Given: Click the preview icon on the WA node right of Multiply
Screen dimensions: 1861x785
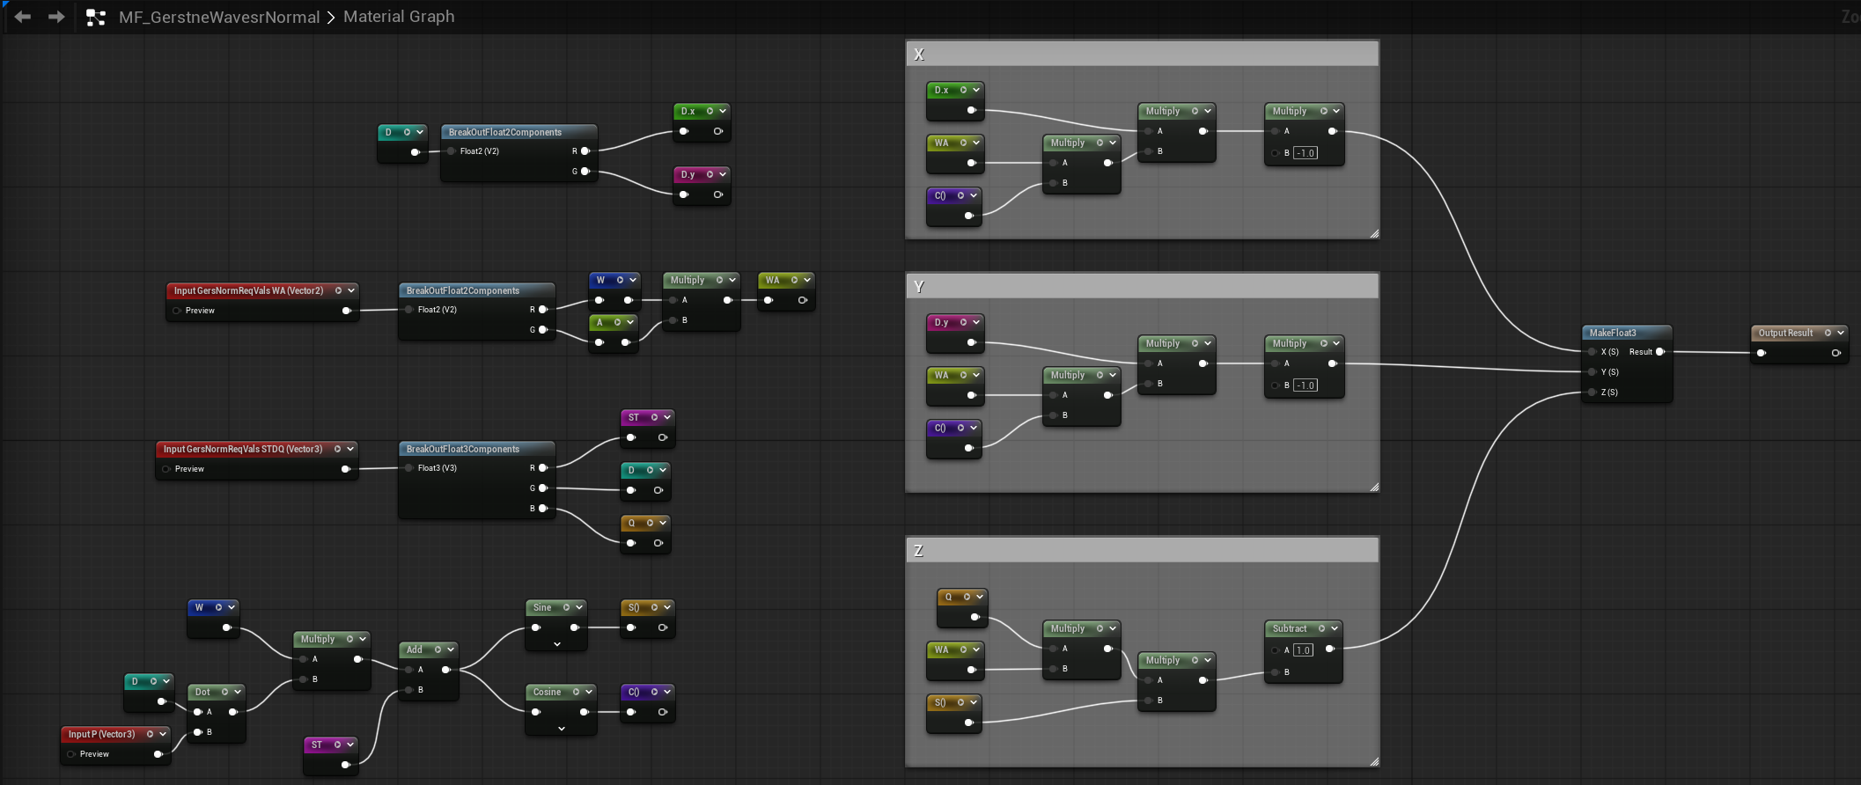Looking at the screenshot, I should (x=794, y=280).
